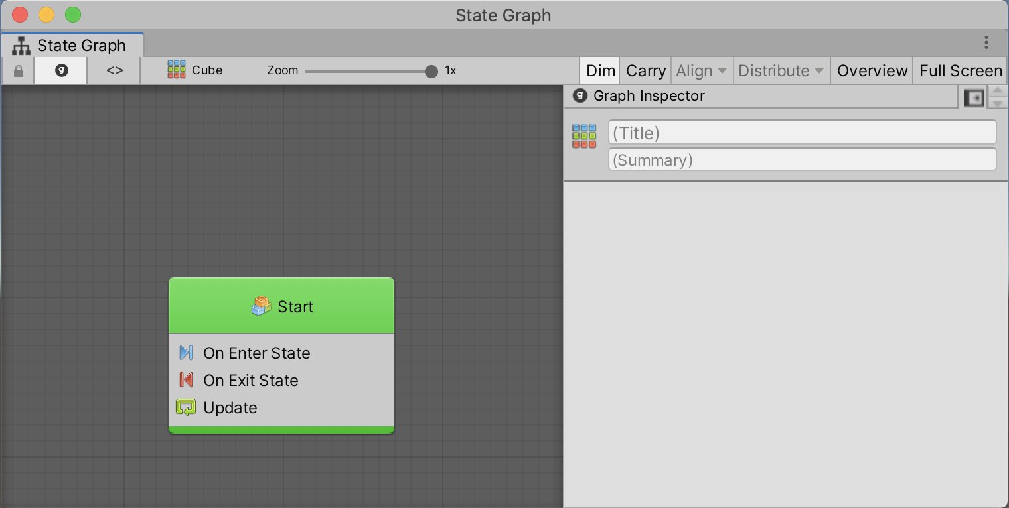The width and height of the screenshot is (1009, 508).
Task: Click the On Exit State red icon
Action: 186,380
